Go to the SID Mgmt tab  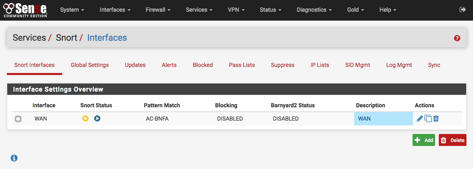(357, 65)
